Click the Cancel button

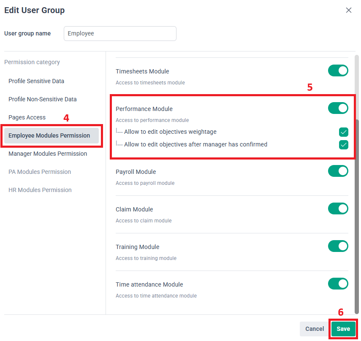pyautogui.click(x=315, y=329)
